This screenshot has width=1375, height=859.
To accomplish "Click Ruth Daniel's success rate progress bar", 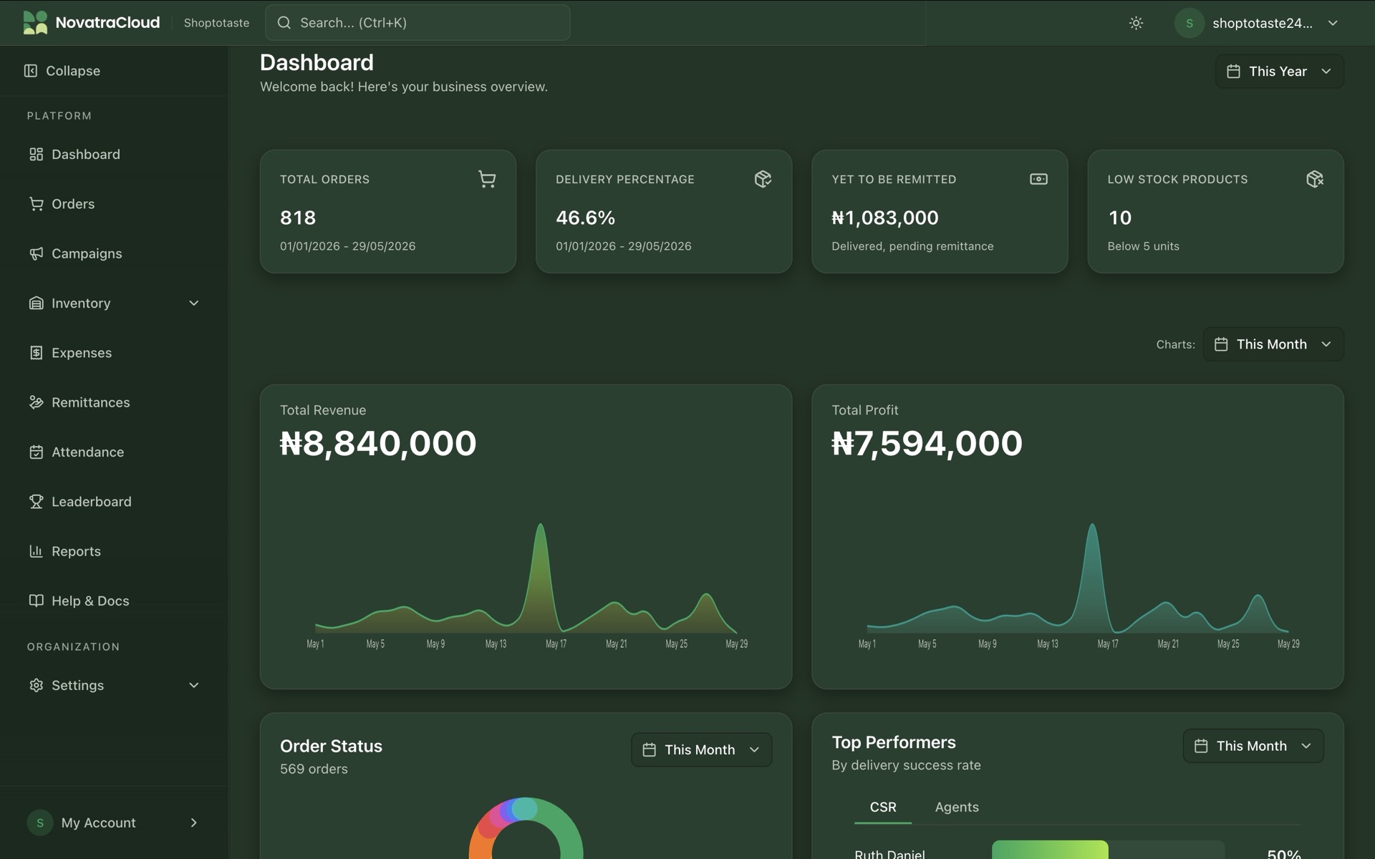I will coord(1108,850).
